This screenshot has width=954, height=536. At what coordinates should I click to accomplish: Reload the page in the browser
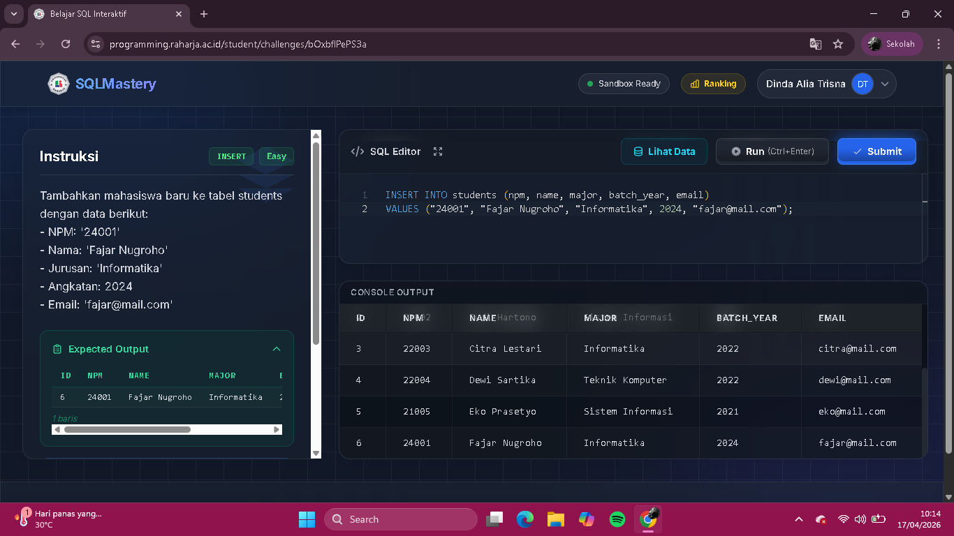coord(66,44)
